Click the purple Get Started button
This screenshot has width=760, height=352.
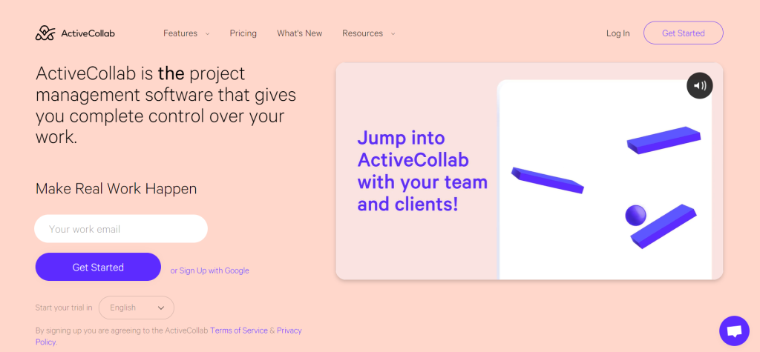(98, 267)
